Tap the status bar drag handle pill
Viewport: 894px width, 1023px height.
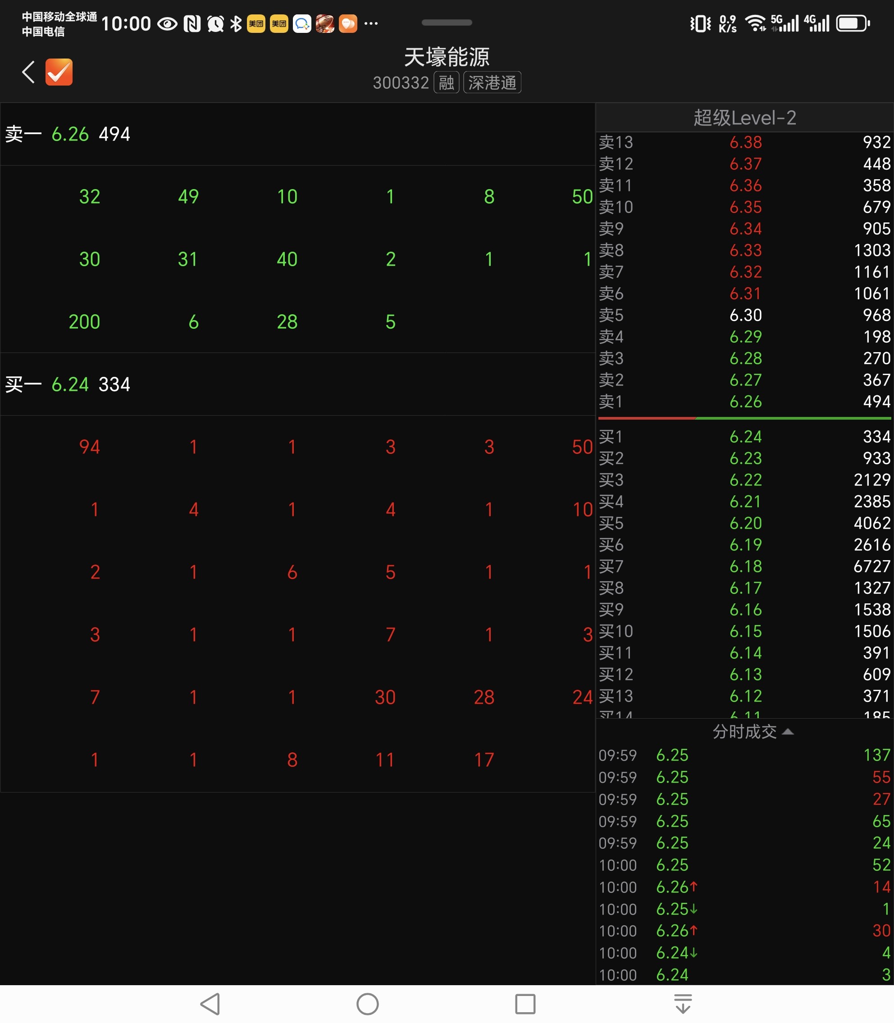pos(447,23)
